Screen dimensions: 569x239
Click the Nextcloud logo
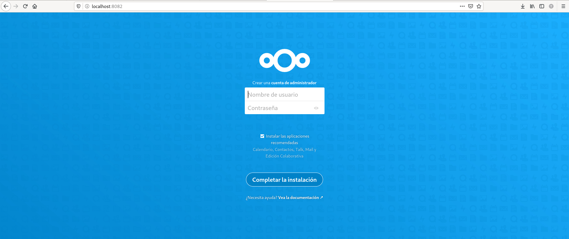(x=284, y=60)
